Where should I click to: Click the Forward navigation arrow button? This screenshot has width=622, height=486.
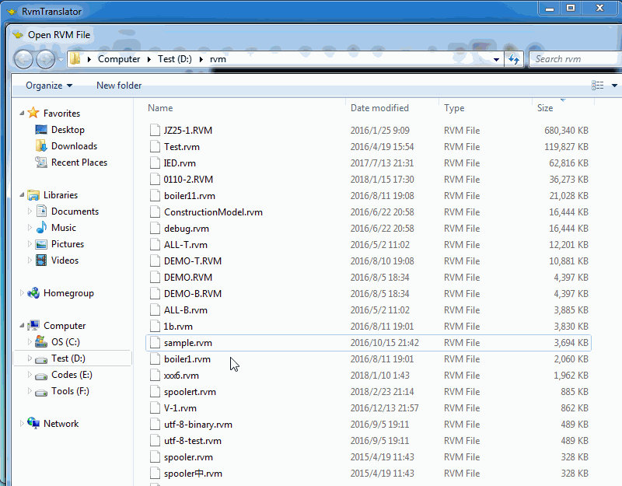pos(46,59)
